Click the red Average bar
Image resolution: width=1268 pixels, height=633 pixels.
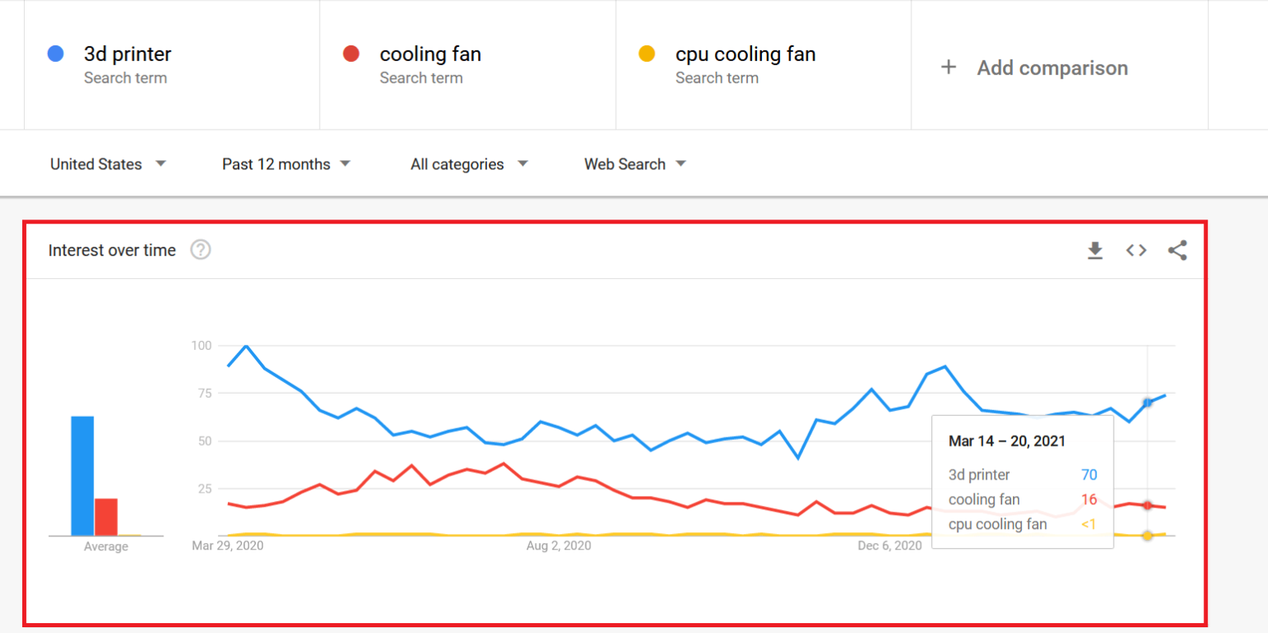(x=106, y=517)
